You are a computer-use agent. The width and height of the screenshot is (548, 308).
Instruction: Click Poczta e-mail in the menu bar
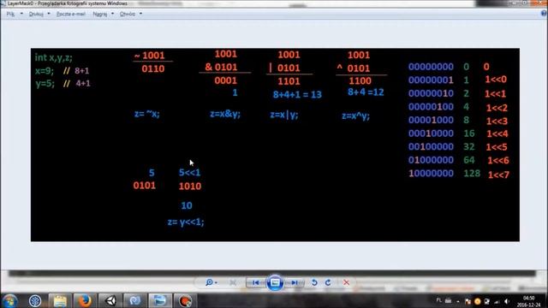tap(71, 14)
